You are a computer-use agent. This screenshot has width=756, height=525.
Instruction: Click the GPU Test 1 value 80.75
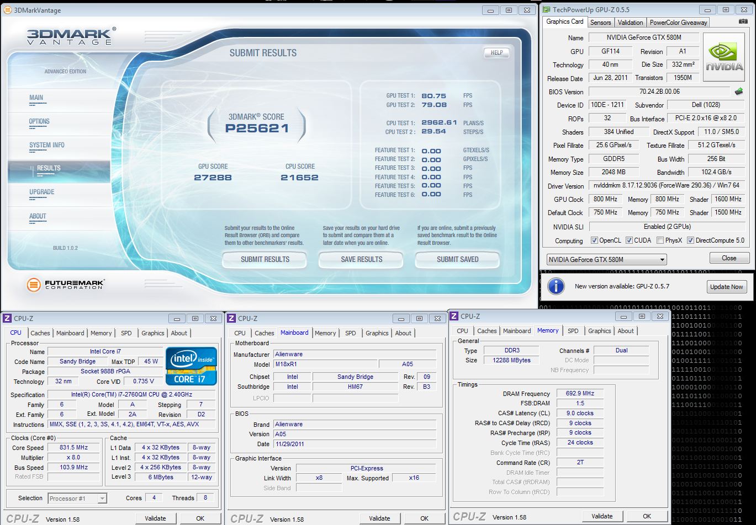pos(433,95)
